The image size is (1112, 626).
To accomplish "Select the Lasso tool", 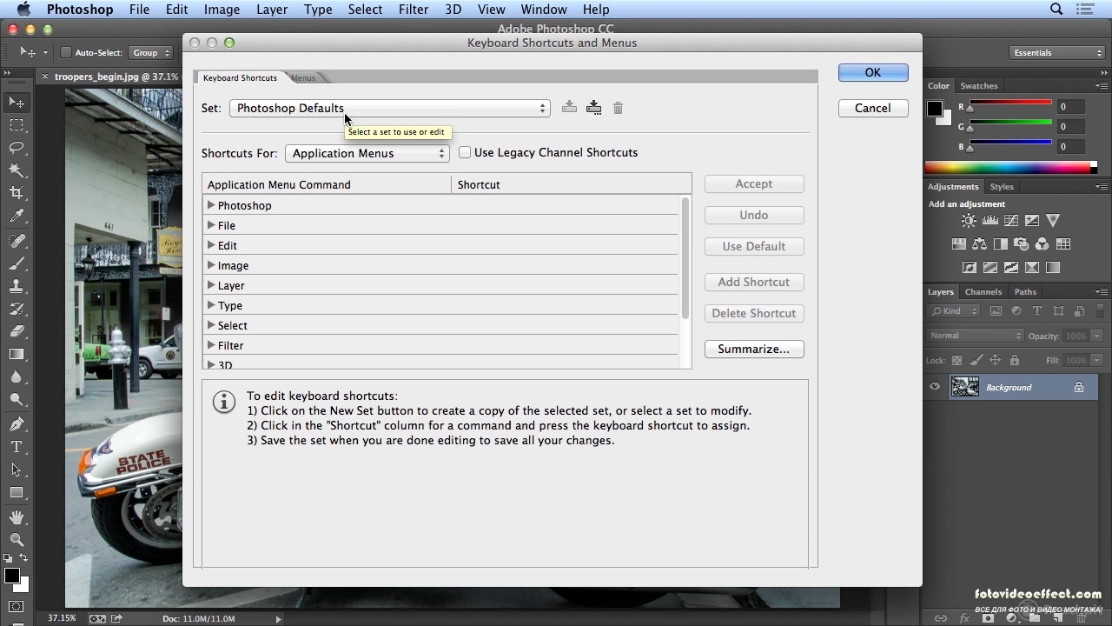I will point(17,148).
